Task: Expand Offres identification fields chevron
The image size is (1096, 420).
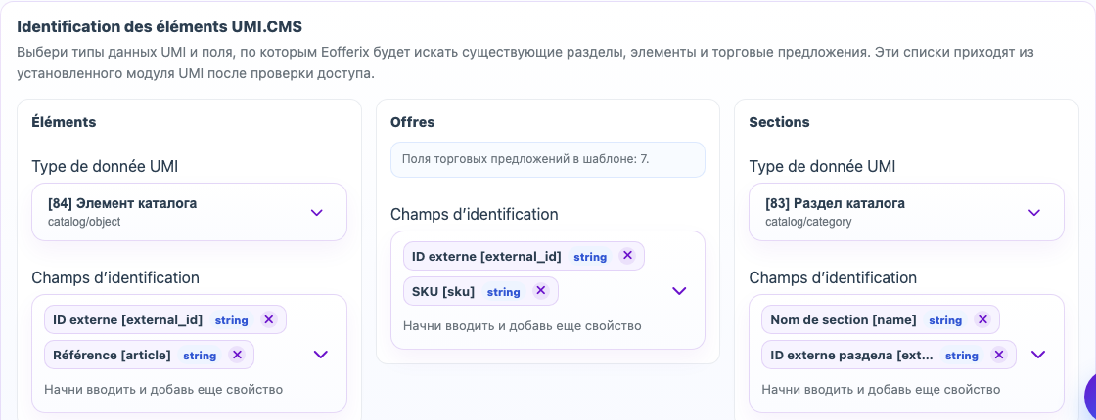Action: (x=679, y=291)
